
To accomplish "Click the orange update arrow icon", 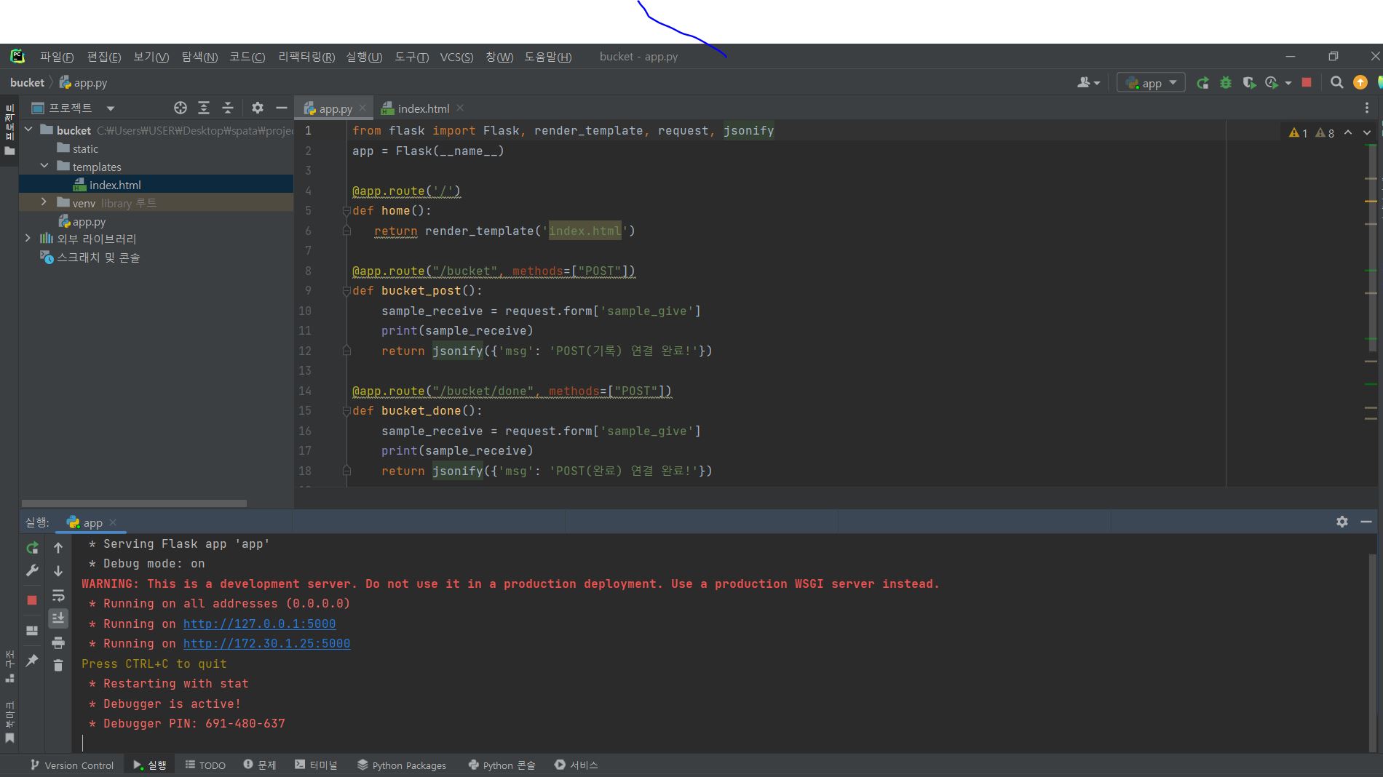I will (x=1360, y=83).
